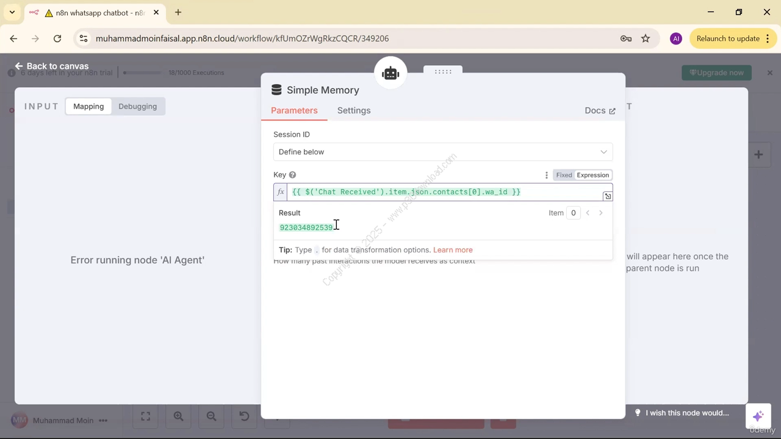Show help tooltip next to Key label

coord(292,175)
